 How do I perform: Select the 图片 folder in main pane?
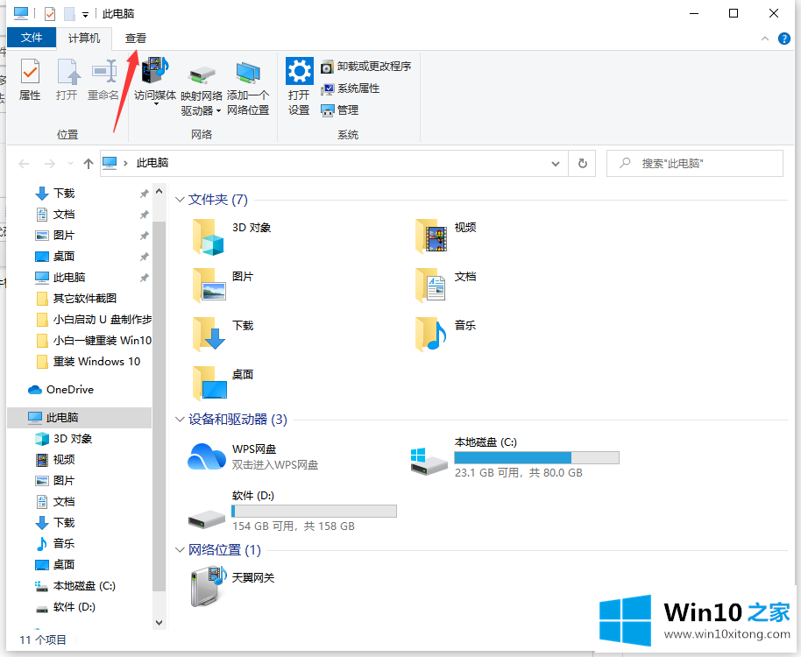coord(223,286)
